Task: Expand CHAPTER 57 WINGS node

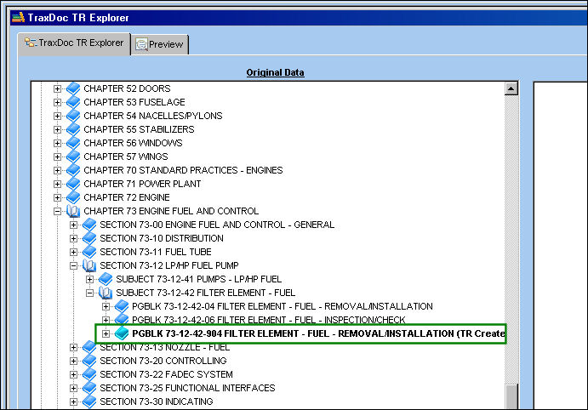Action: pos(57,157)
